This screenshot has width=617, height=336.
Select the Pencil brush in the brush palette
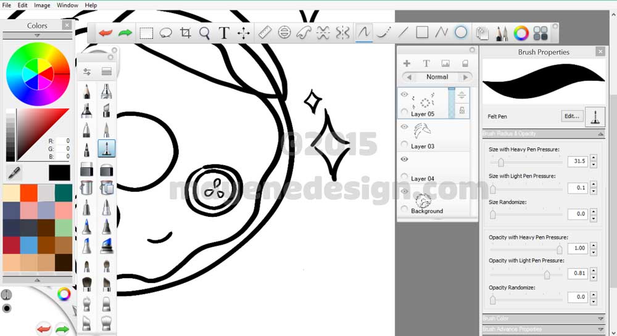[x=86, y=92]
